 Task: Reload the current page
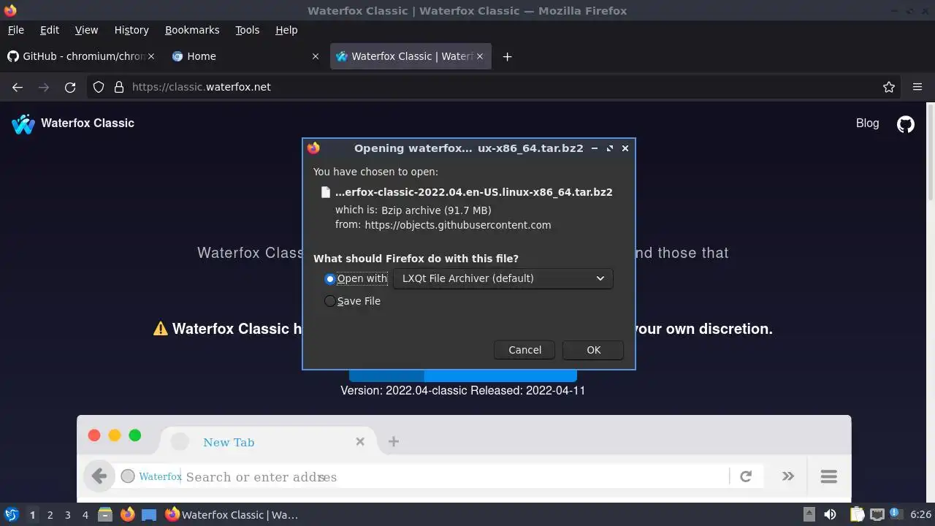[70, 87]
